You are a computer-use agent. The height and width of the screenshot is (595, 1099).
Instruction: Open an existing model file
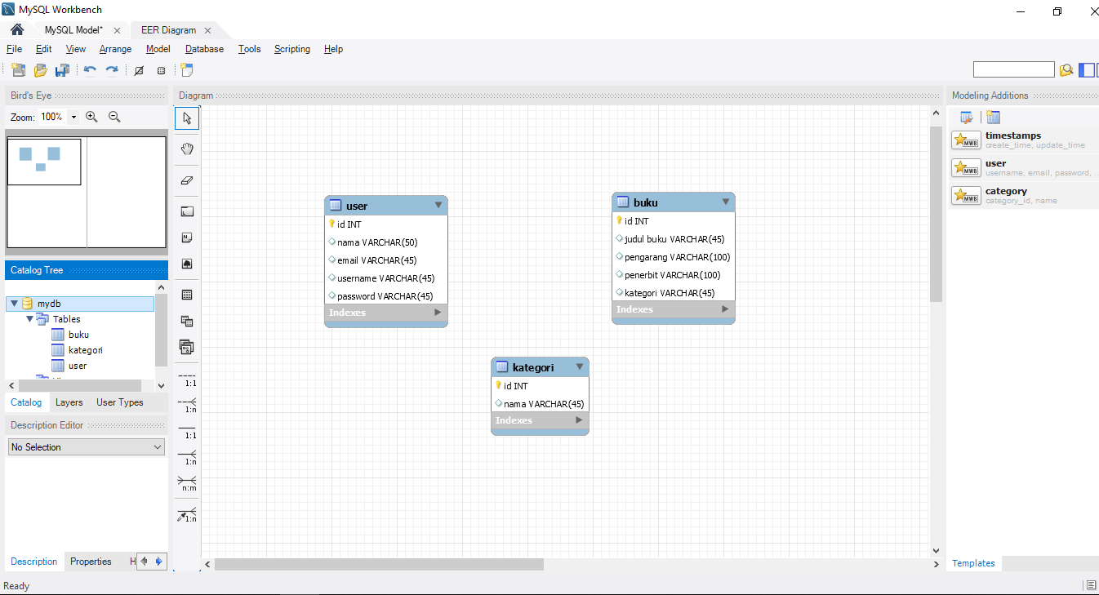pyautogui.click(x=40, y=70)
